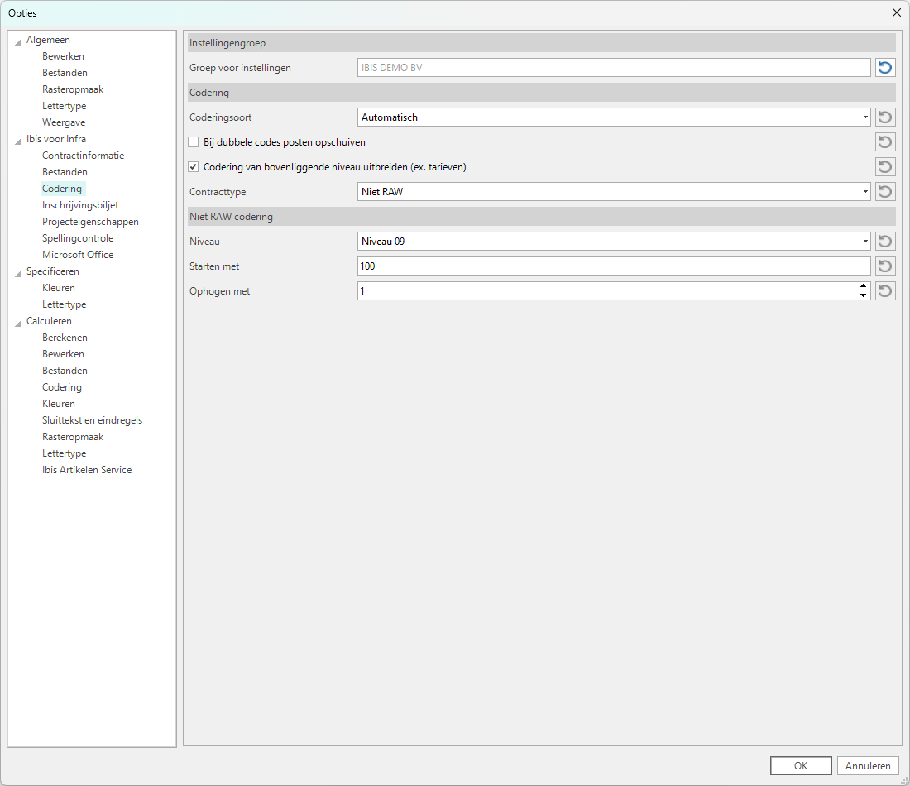The height and width of the screenshot is (786, 910).
Task: Open the Coderingsoort dropdown
Action: click(x=865, y=117)
